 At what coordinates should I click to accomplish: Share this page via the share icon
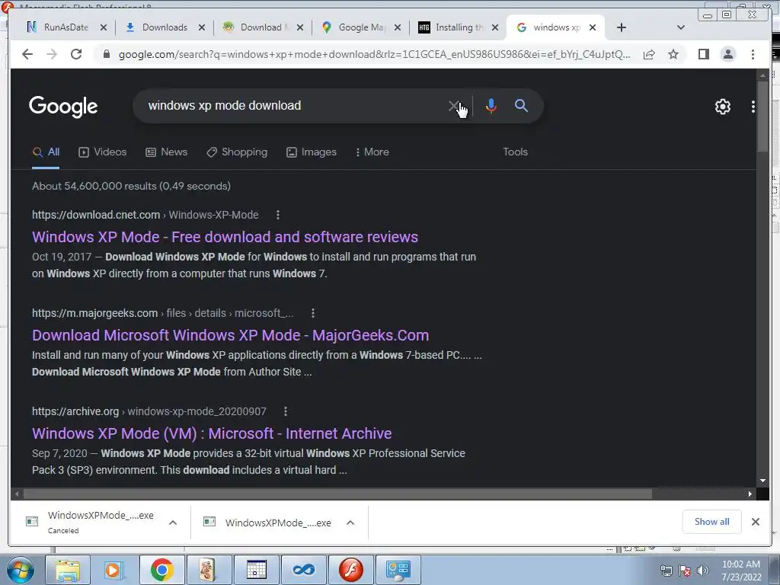[x=649, y=54]
